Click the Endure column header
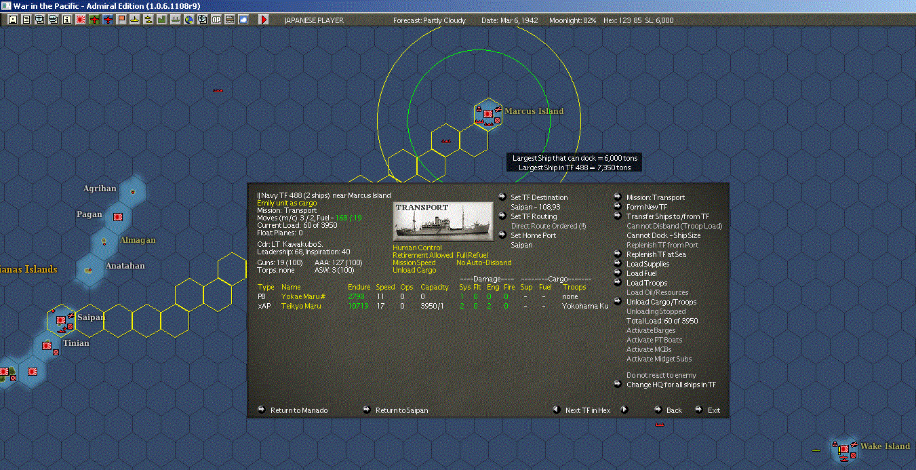 (359, 287)
